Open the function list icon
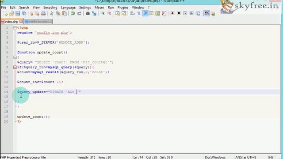The image size is (283, 159). pos(164,14)
